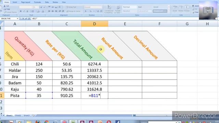
Task: Open the Page Layout ribbon tab
Action: (x=26, y=2)
